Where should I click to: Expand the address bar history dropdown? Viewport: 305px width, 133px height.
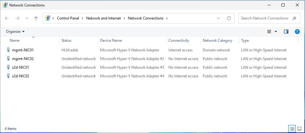coord(218,18)
